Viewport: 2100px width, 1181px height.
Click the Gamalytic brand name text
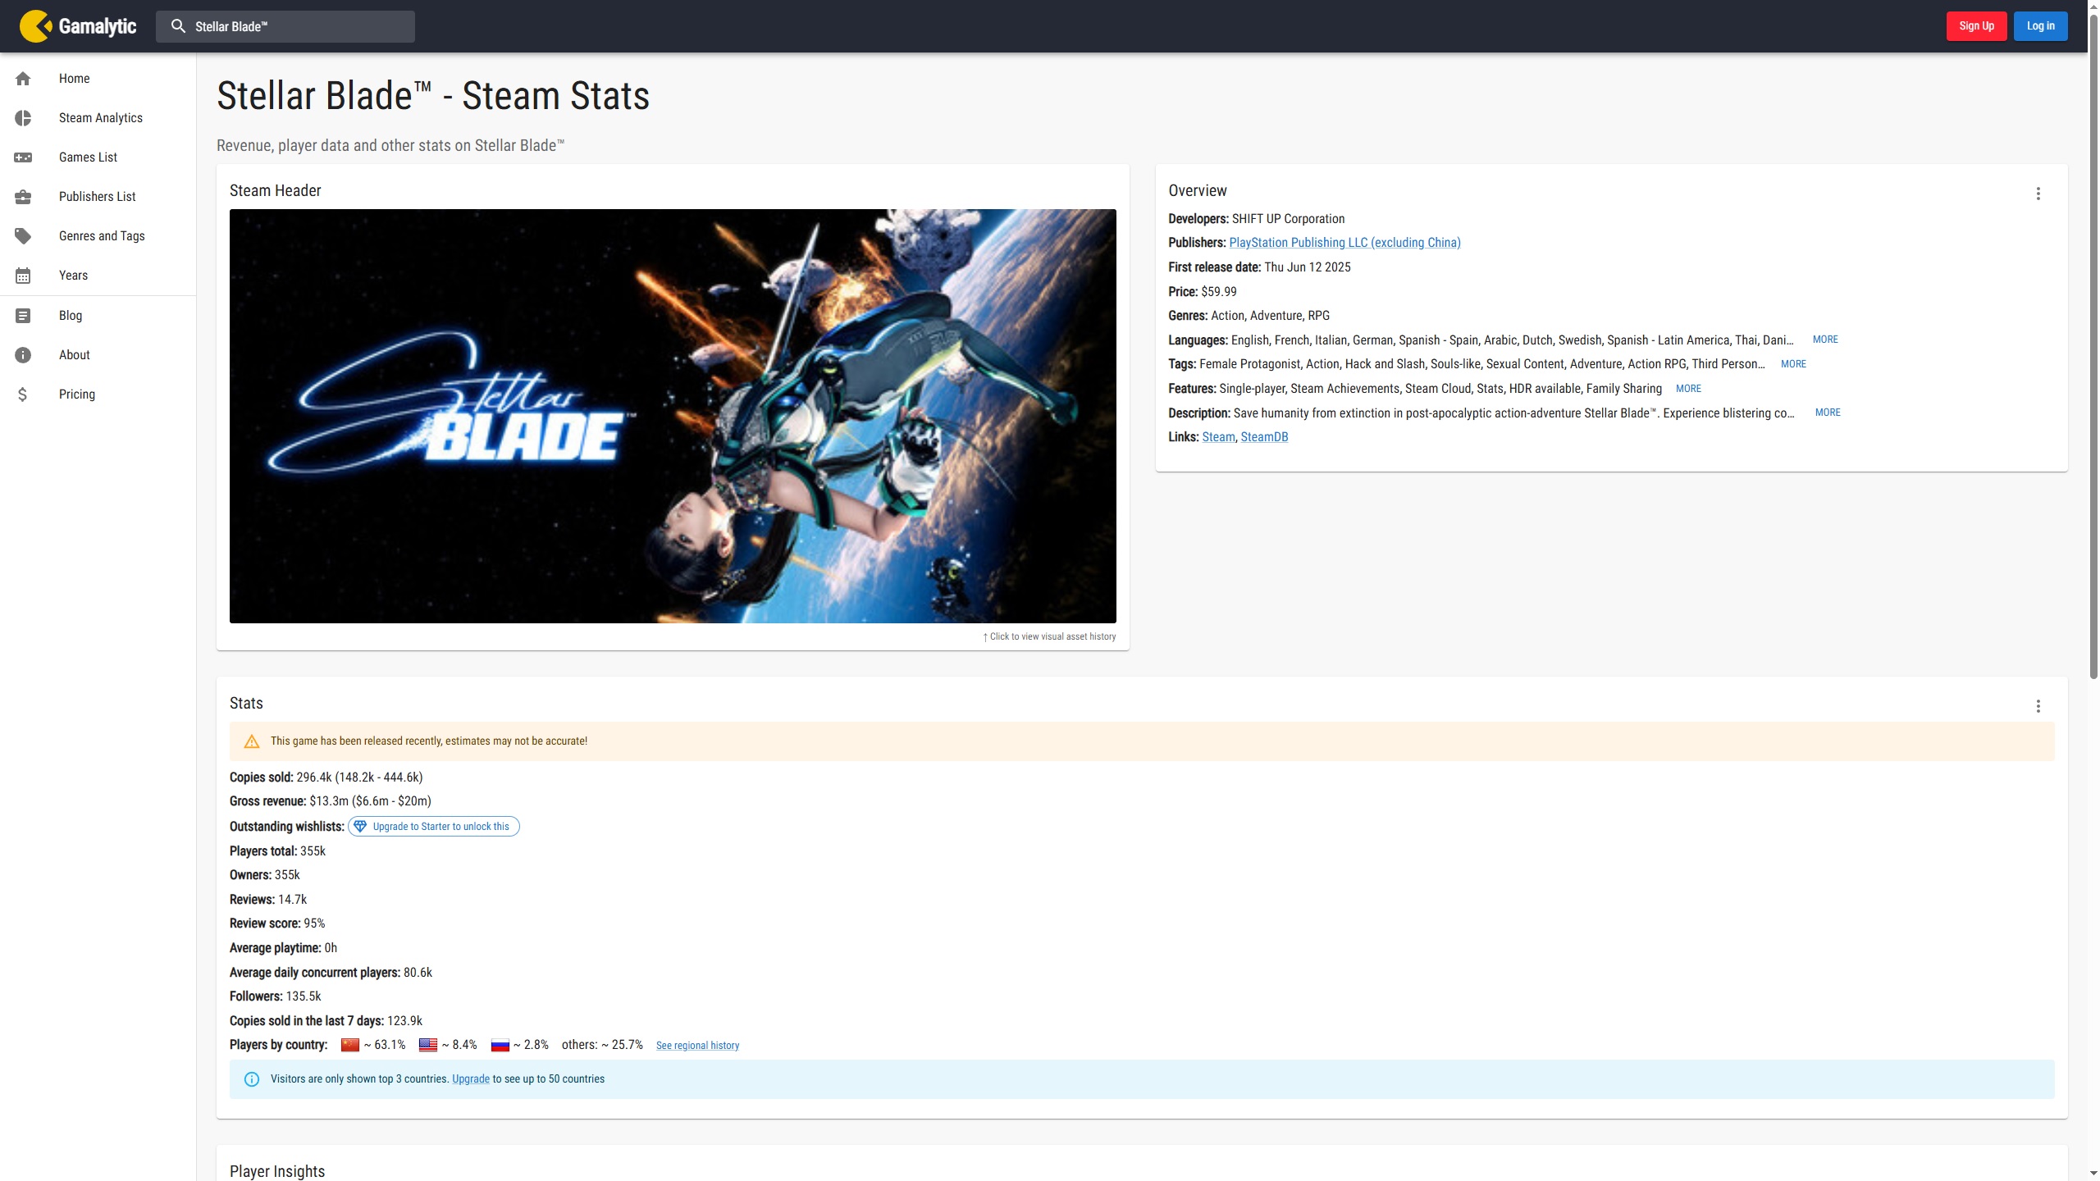coord(97,26)
